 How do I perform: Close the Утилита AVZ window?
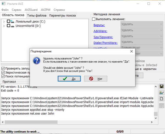(159, 4)
